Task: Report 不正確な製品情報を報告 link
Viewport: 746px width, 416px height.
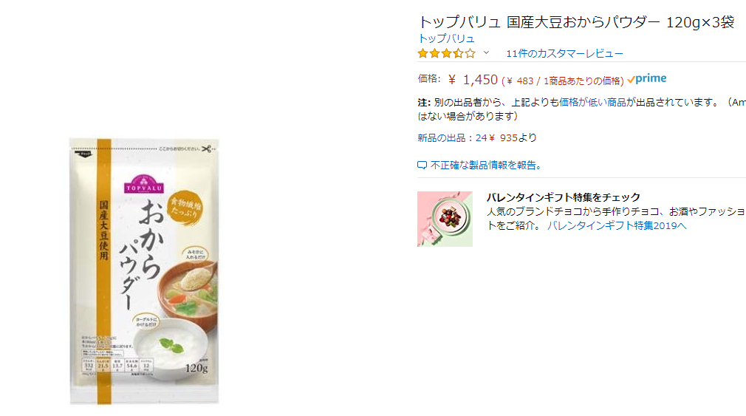Action: pos(486,166)
